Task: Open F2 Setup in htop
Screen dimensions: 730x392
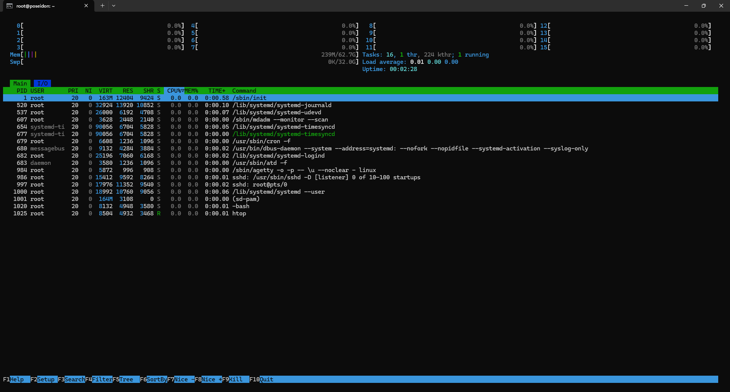Action: click(x=46, y=379)
